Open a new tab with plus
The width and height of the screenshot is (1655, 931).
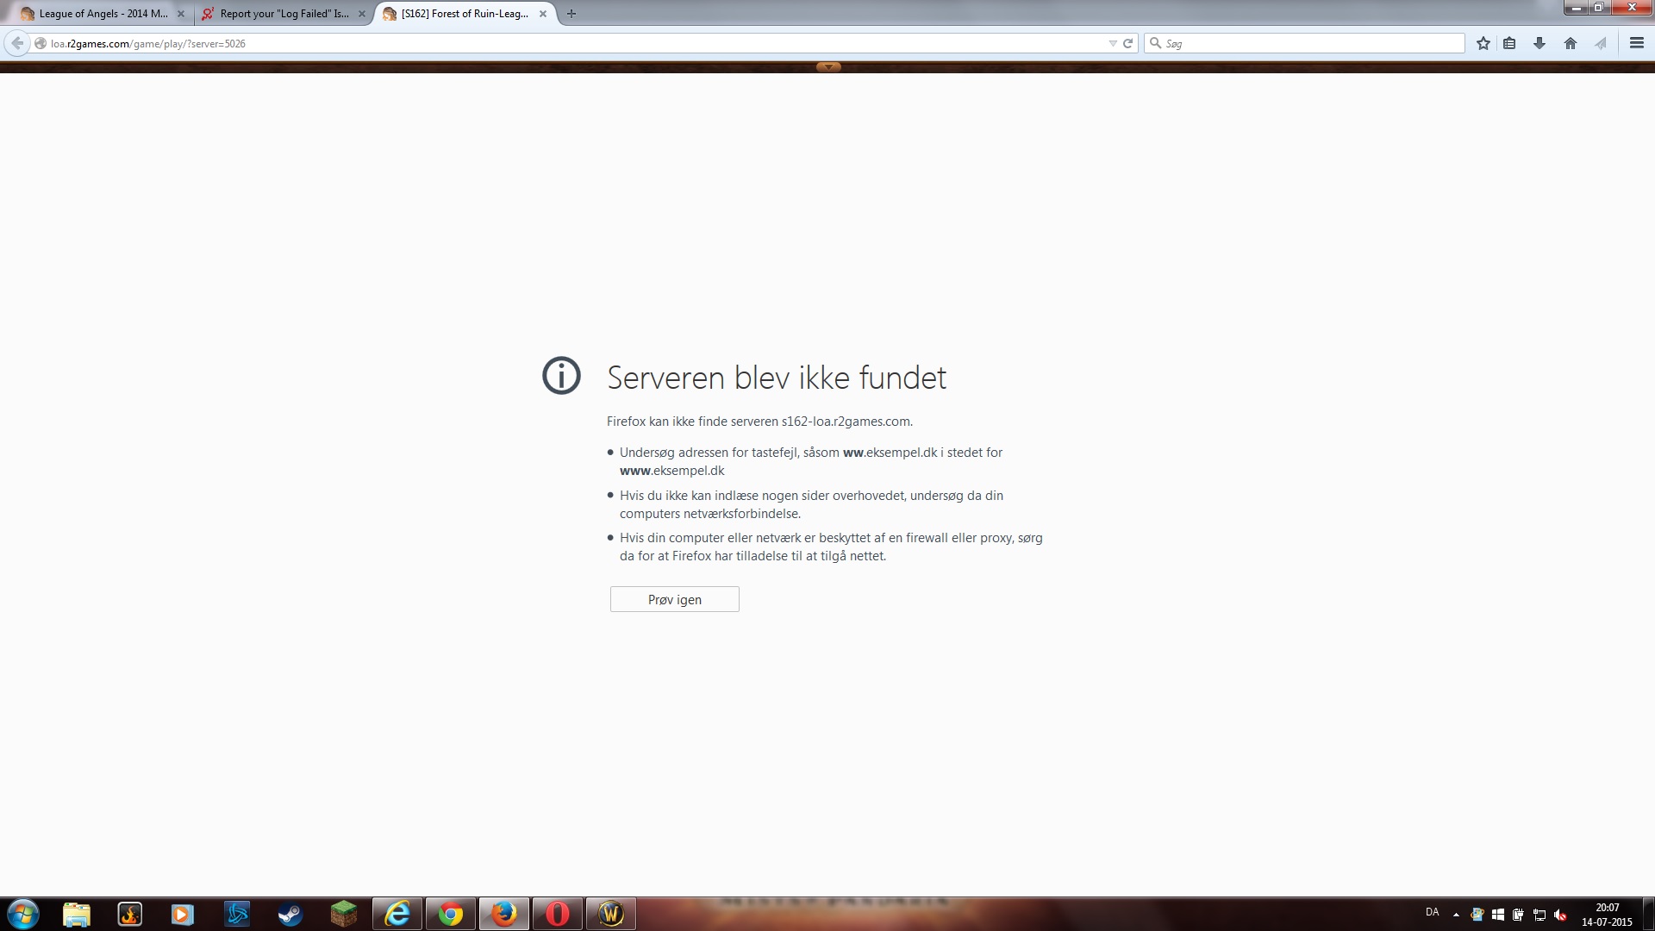coord(571,14)
